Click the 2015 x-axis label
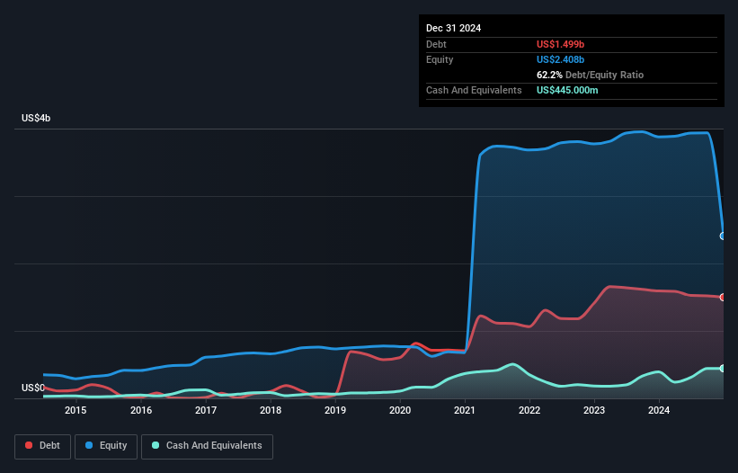The height and width of the screenshot is (473, 738). pyautogui.click(x=76, y=410)
